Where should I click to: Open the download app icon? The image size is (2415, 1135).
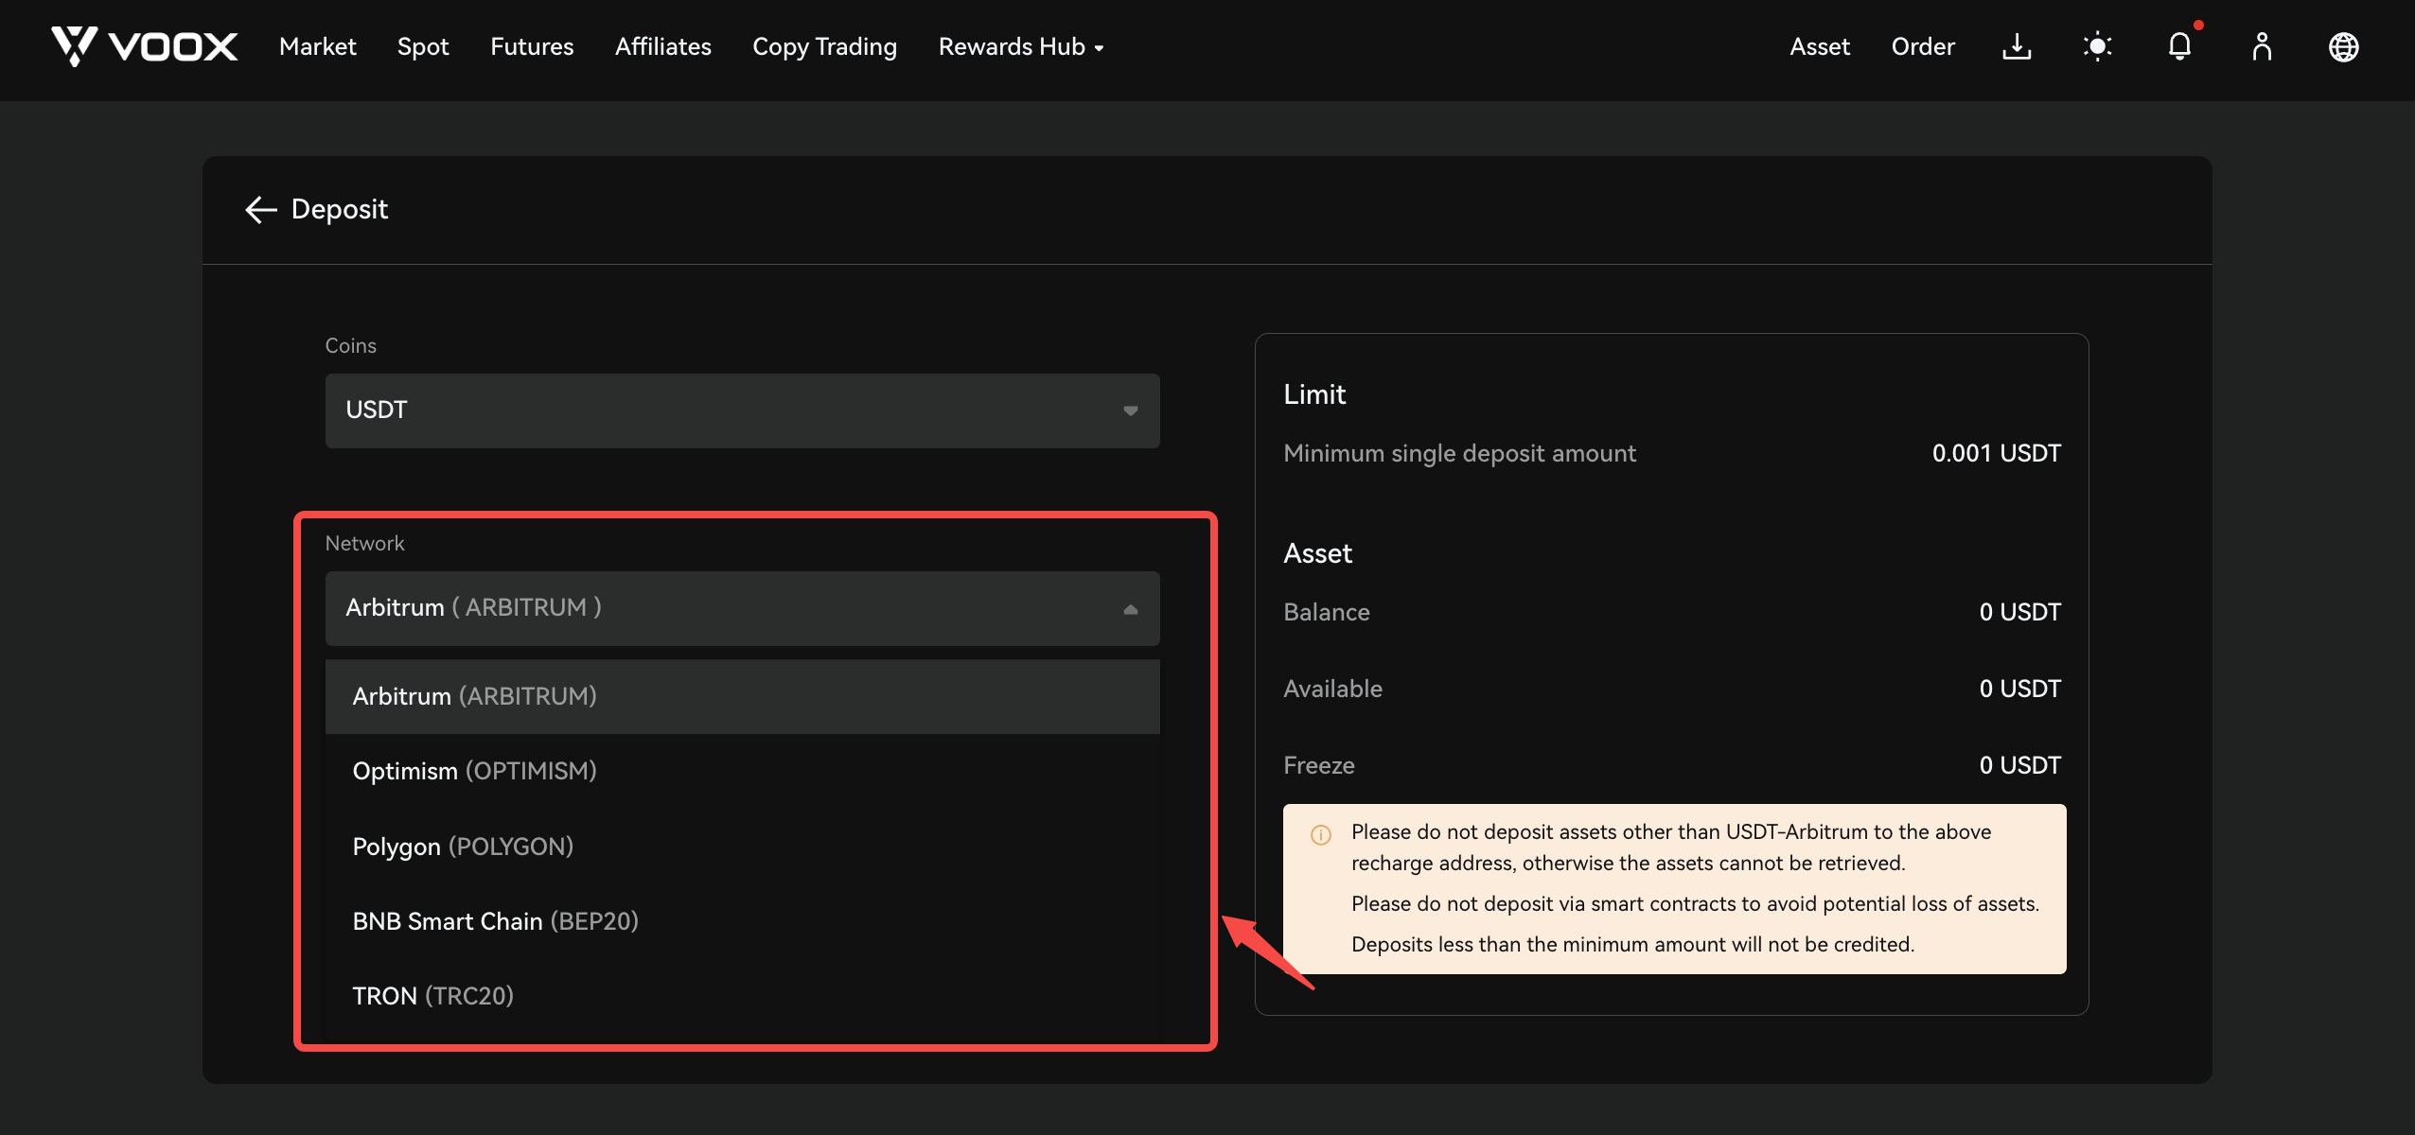tap(2017, 46)
